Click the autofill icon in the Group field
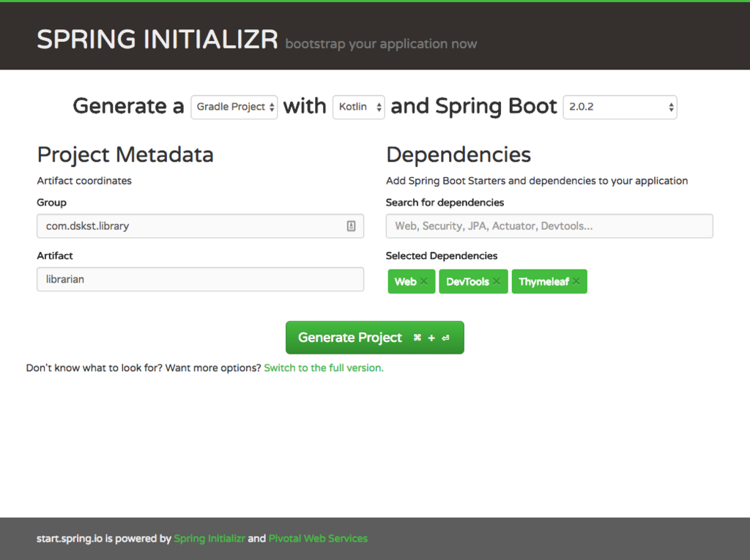750x560 pixels. (x=351, y=226)
